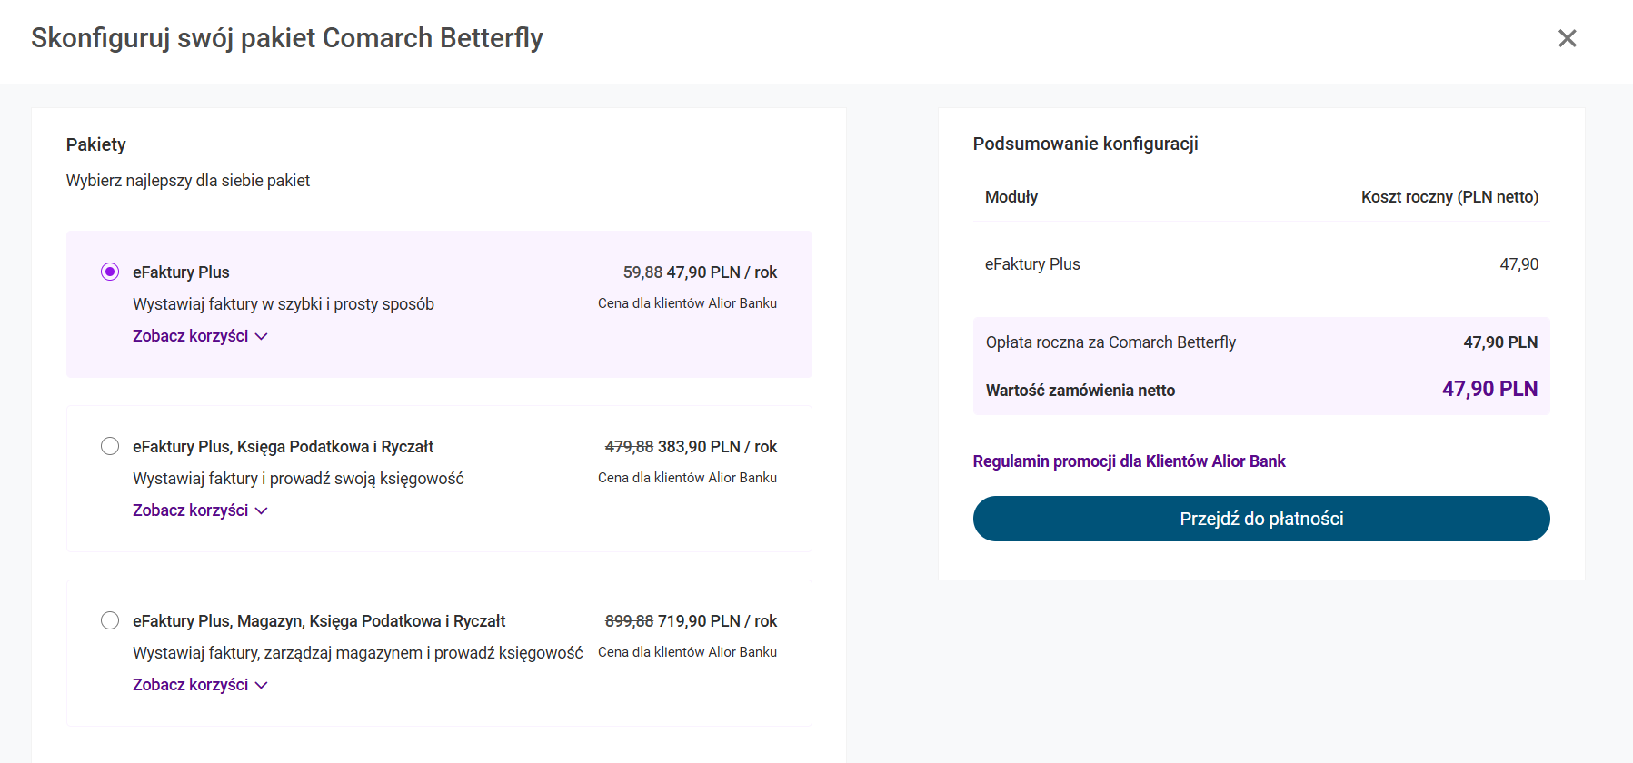1633x763 pixels.
Task: Open Regulamin promocji dla Klientów Alior Bank
Action: [1129, 461]
